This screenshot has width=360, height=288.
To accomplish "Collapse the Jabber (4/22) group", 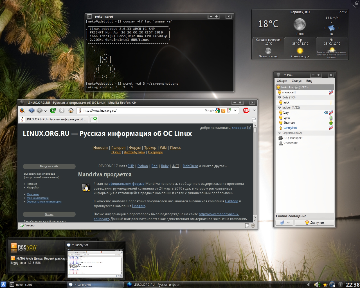I will [280, 107].
